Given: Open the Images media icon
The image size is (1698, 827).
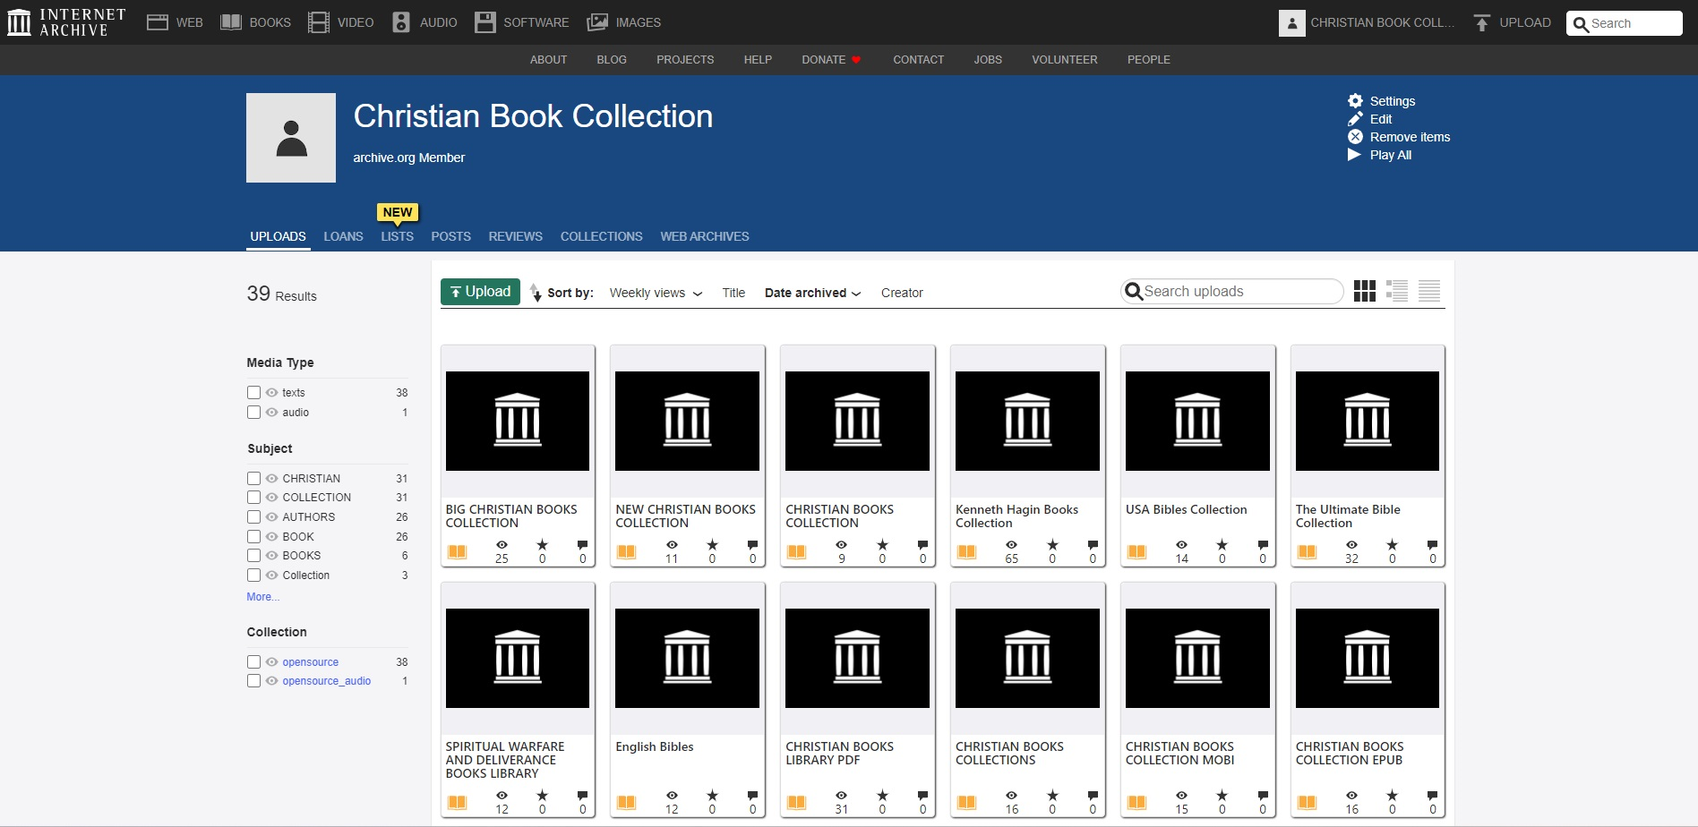Looking at the screenshot, I should [x=597, y=22].
